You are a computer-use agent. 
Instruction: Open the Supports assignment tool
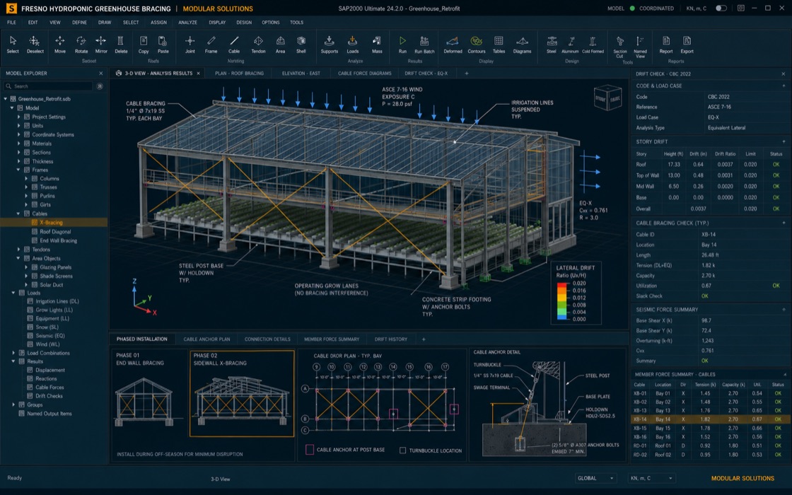[x=330, y=45]
